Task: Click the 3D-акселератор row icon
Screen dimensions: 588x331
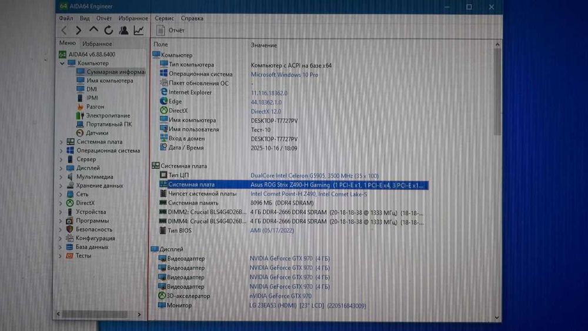Action: tap(162, 295)
